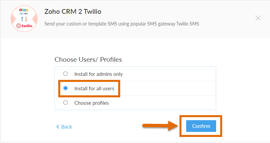Image resolution: width=270 pixels, height=143 pixels.
Task: Click the 'Choose Users/ Profiles' heading
Action: [88, 59]
